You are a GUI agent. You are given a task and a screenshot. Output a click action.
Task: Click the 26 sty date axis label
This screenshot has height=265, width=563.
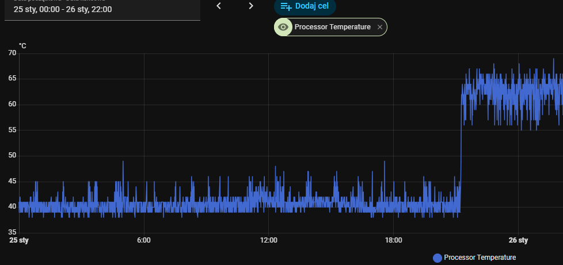tap(518, 240)
